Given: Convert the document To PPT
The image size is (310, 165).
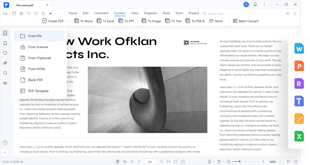Looking at the screenshot, I should pyautogui.click(x=126, y=21).
